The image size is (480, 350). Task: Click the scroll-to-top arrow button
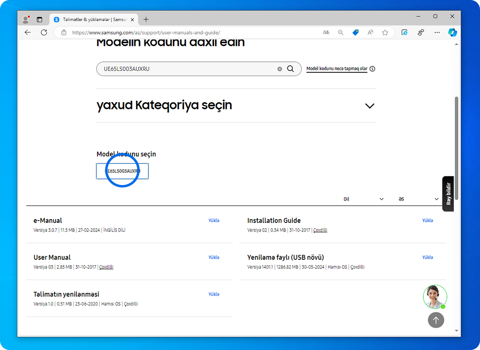436,320
